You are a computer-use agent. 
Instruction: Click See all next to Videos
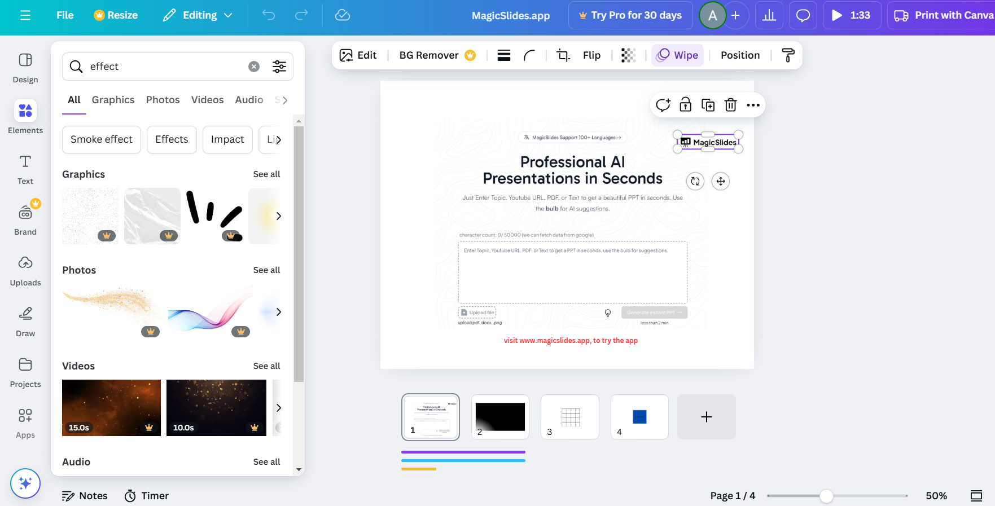point(266,366)
